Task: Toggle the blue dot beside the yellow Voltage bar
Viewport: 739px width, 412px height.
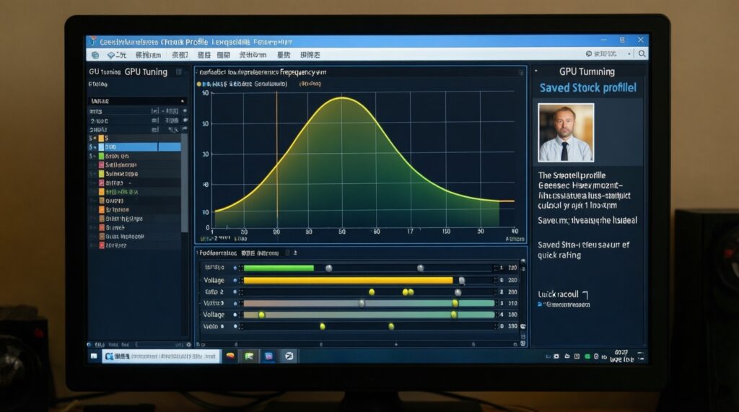Action: [235, 280]
